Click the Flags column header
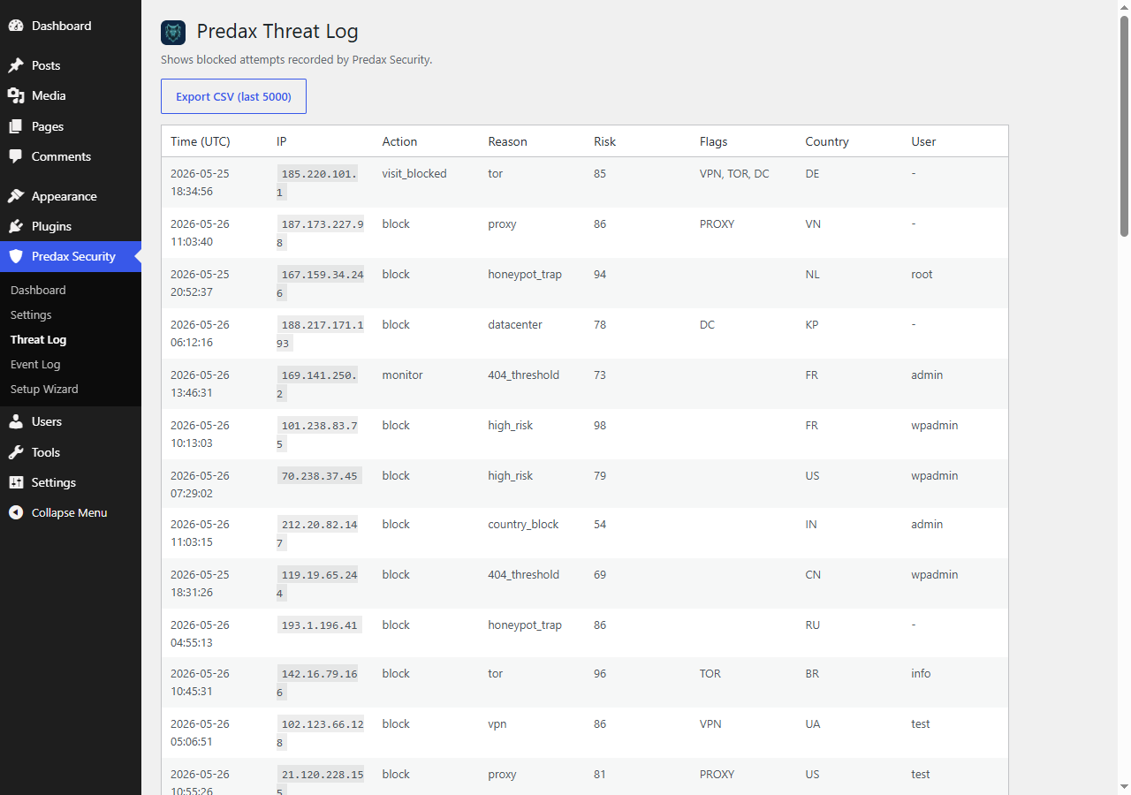The height and width of the screenshot is (795, 1131). (714, 141)
